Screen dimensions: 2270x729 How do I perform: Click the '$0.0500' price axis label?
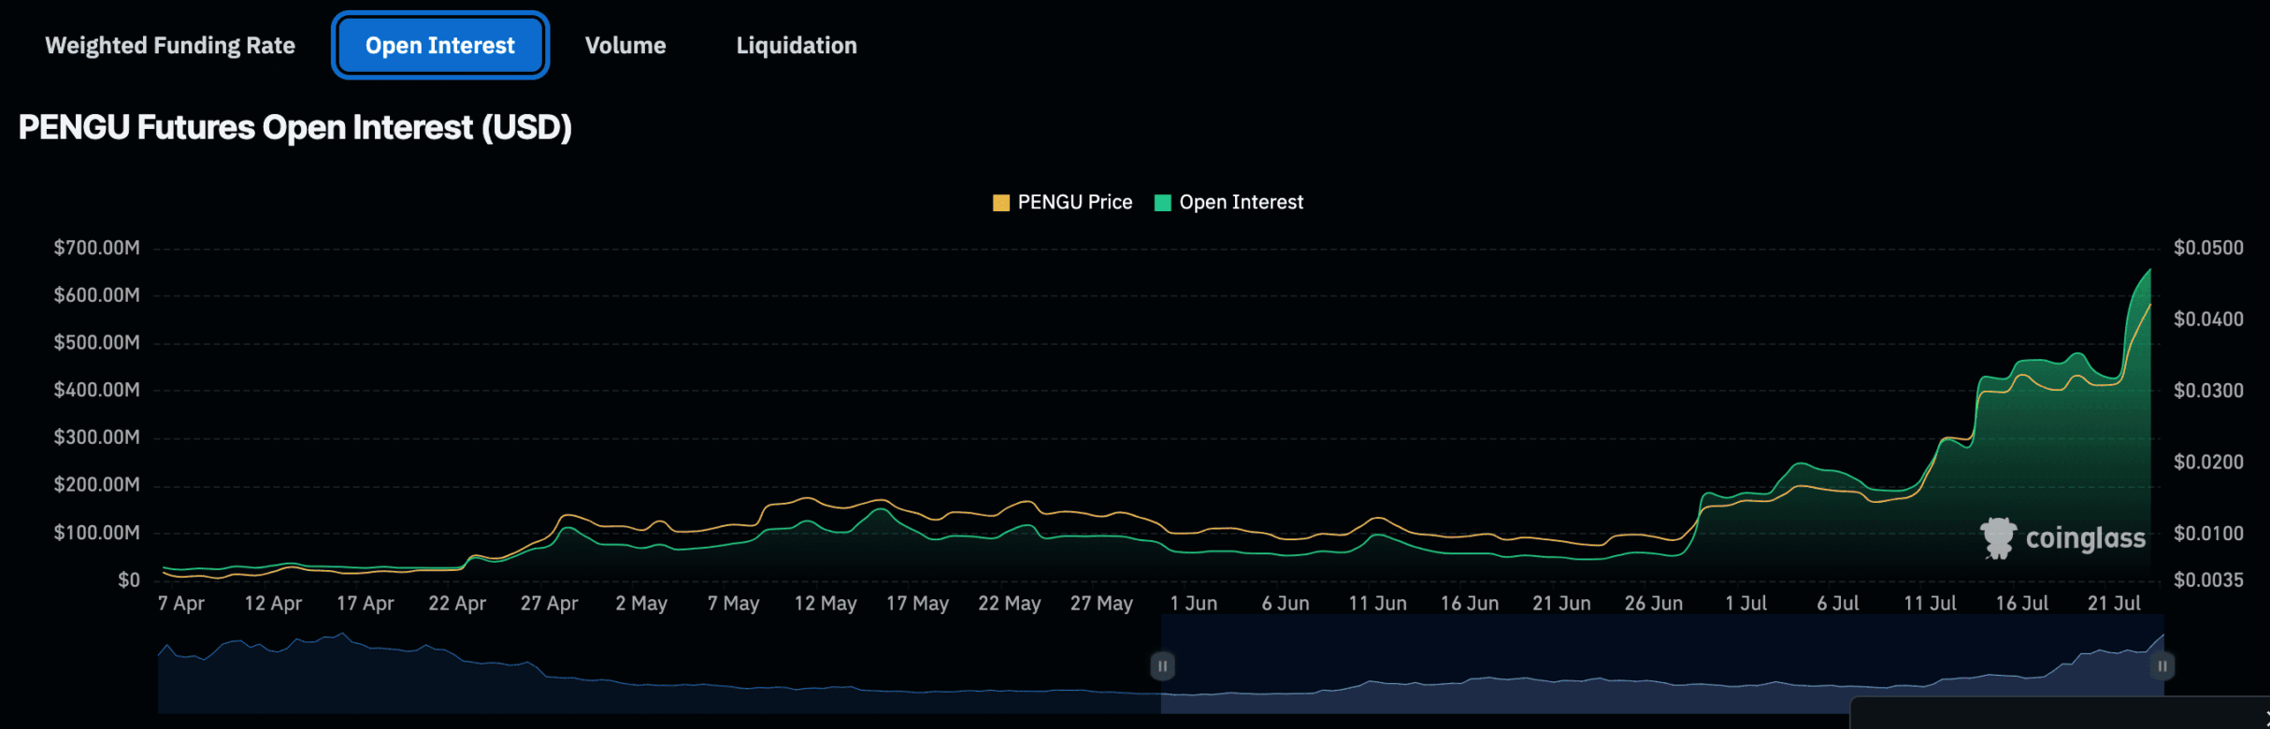tap(2208, 248)
